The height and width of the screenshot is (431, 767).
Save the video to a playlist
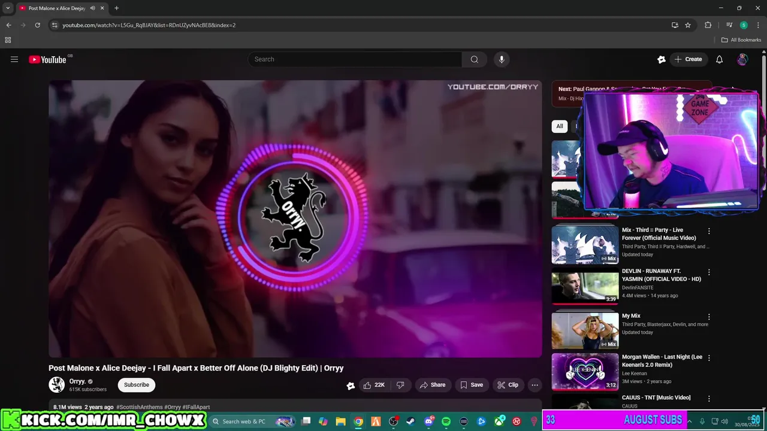tap(472, 385)
